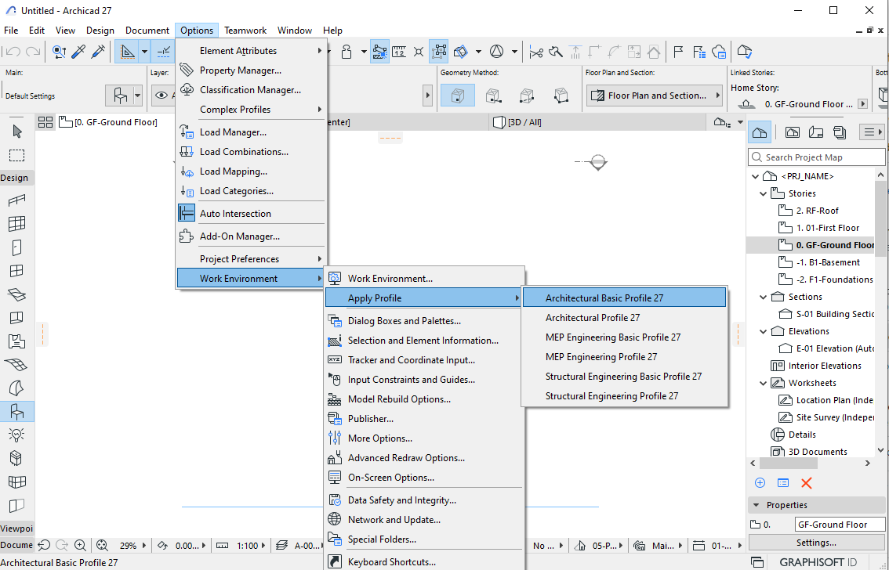Screen dimensions: 889x570
Task: Select the Marquee tool
Action: point(17,155)
